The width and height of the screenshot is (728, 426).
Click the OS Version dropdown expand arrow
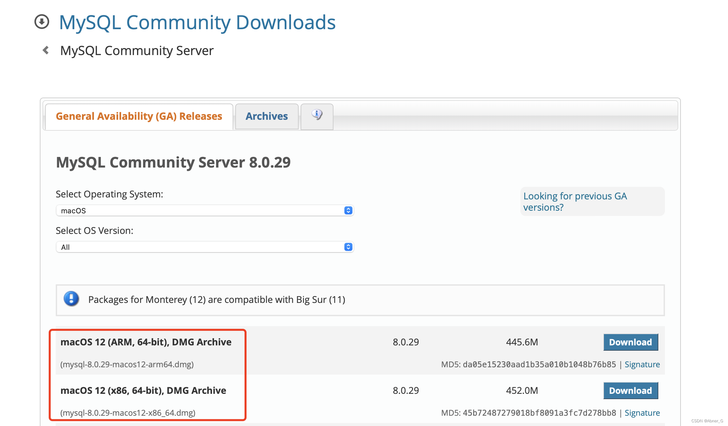(348, 247)
